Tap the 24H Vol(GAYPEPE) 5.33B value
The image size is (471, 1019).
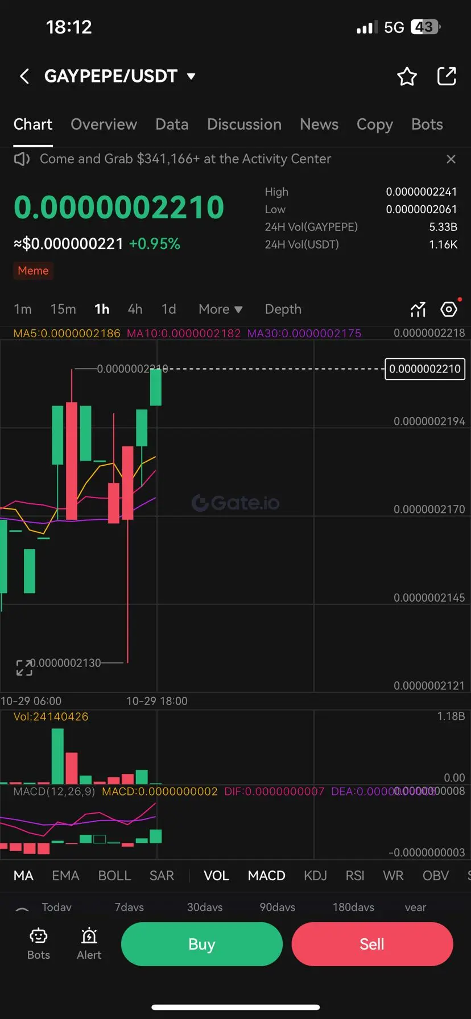(443, 227)
